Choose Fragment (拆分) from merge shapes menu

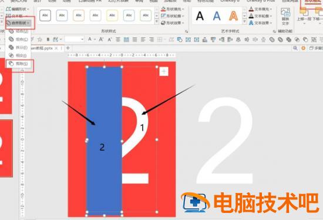click(19, 48)
